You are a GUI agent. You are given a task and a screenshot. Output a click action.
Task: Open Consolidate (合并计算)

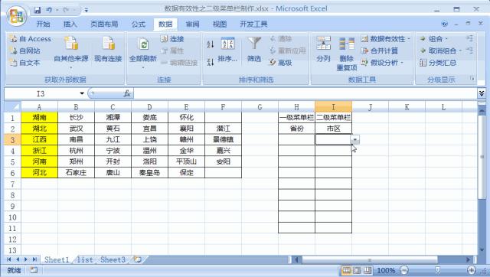coord(380,51)
